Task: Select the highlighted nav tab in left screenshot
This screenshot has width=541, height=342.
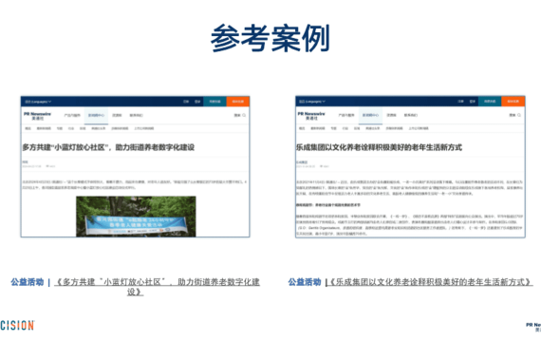Action: [x=96, y=116]
